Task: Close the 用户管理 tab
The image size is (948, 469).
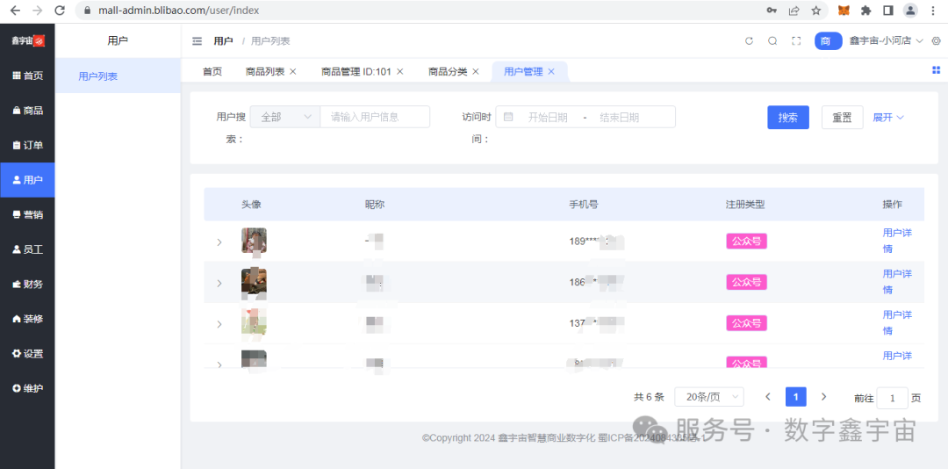Action: [x=551, y=71]
